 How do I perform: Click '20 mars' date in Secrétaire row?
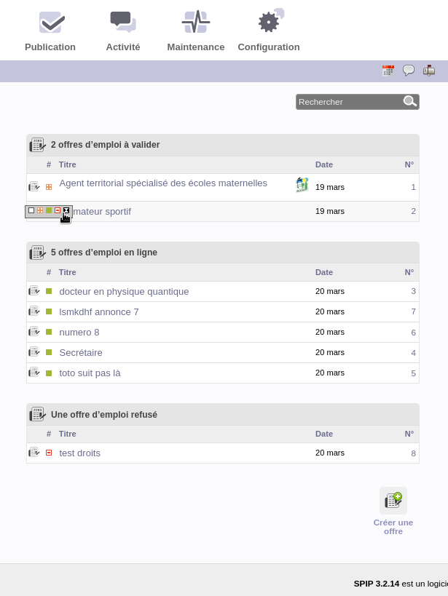(x=330, y=352)
